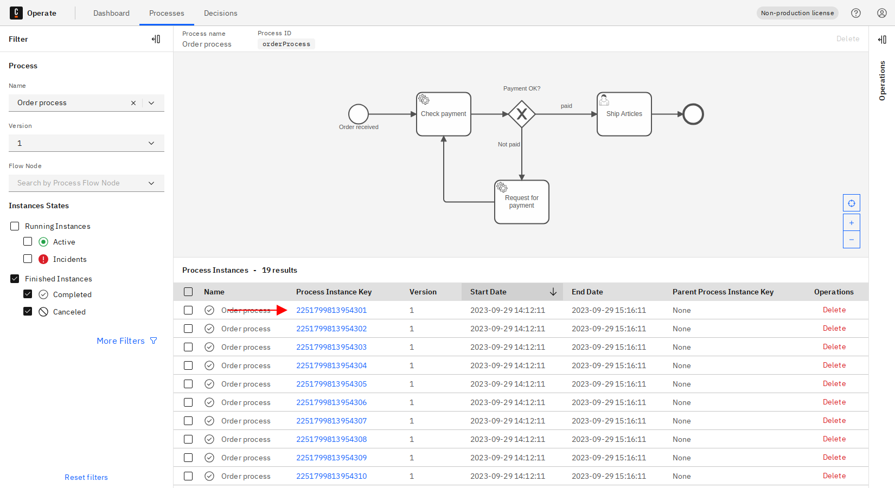This screenshot has width=895, height=488.
Task: Collapse the Filter panel
Action: 156,38
